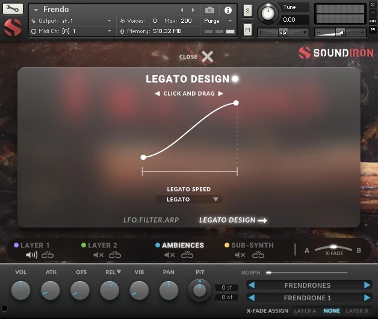Click the camera snapshot icon
378x319 pixels.
(x=209, y=10)
